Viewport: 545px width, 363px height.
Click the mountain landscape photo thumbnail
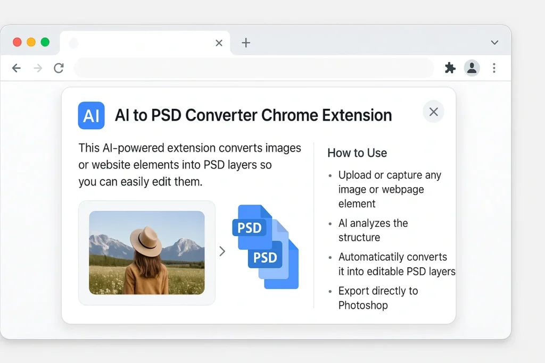tap(147, 253)
